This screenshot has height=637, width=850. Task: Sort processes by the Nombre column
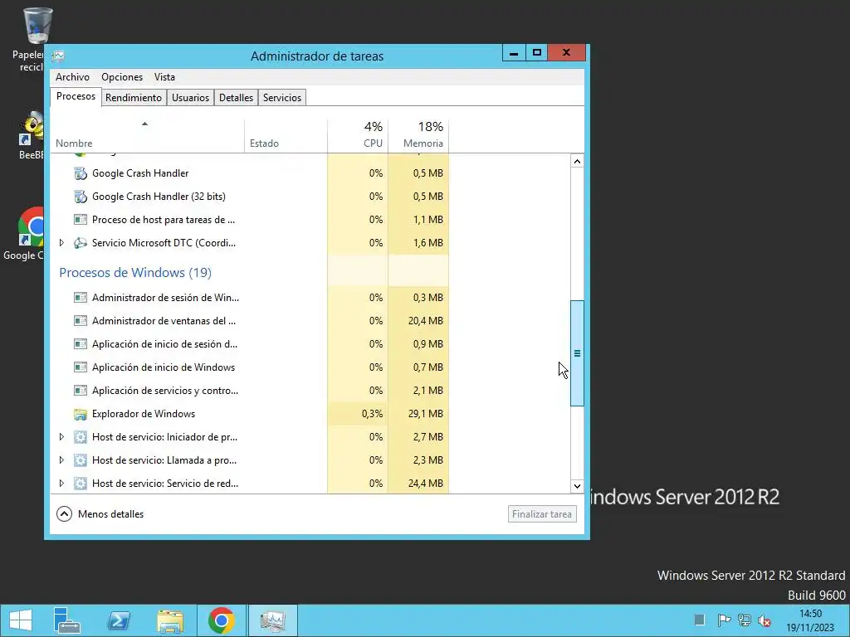point(147,135)
